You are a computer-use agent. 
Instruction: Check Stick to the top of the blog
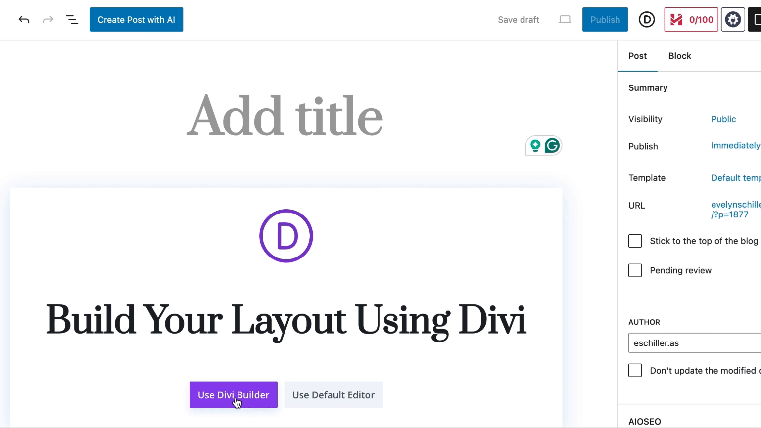pyautogui.click(x=635, y=241)
